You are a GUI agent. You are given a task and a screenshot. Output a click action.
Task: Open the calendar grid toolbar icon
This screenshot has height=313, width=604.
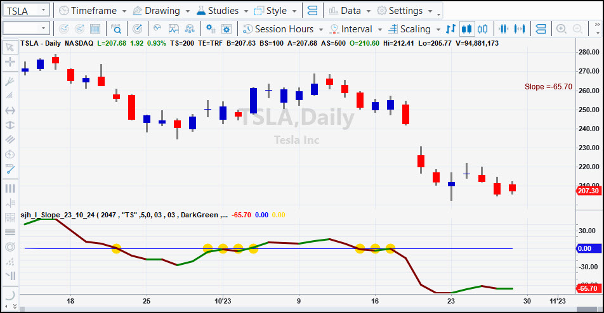95,29
